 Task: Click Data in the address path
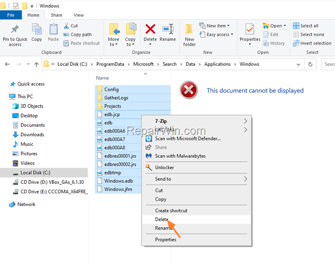(190, 64)
